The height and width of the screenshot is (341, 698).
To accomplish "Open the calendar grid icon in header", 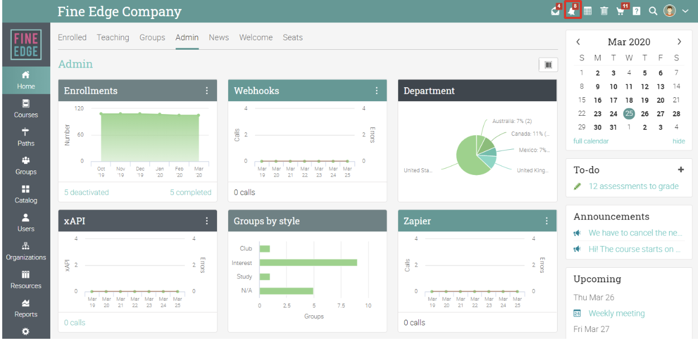I will [x=588, y=11].
